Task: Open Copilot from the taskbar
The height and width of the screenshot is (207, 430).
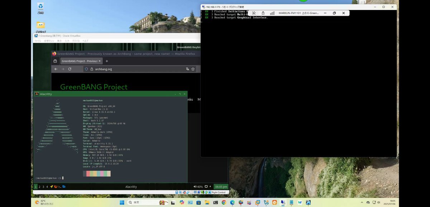Action: pos(182,203)
